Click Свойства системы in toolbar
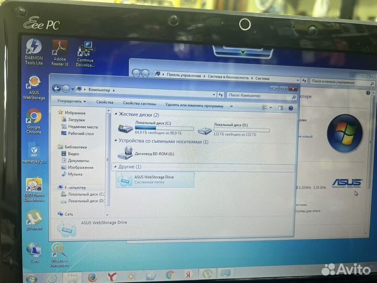Image resolution: width=377 pixels, height=283 pixels. pyautogui.click(x=139, y=103)
